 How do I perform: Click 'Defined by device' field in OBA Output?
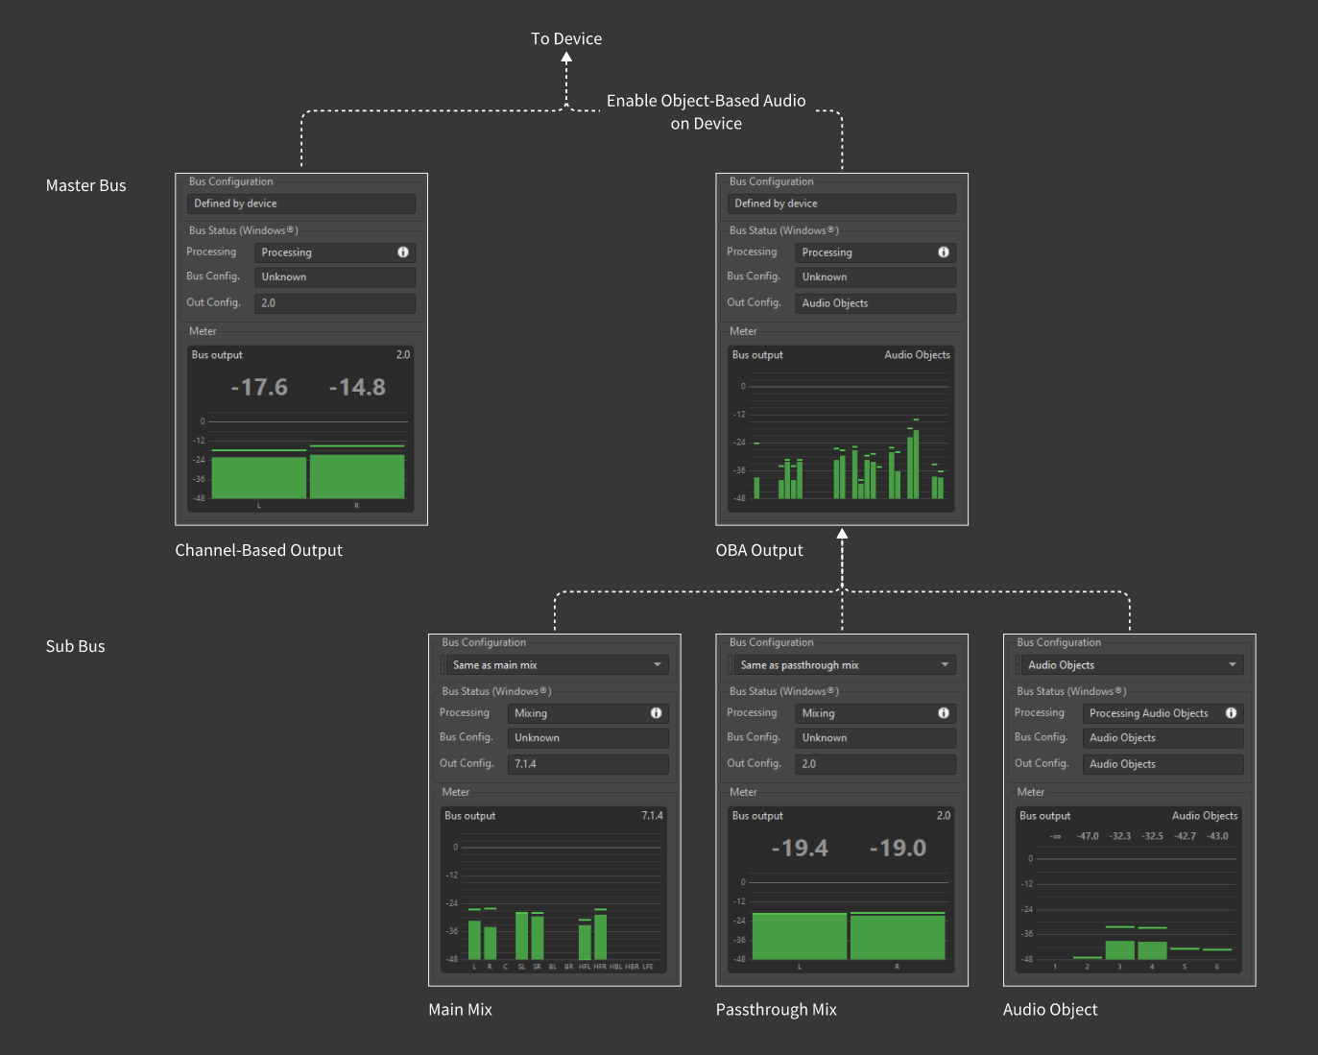841,204
